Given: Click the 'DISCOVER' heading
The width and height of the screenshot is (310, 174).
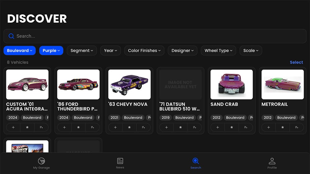Looking at the screenshot, I should [37, 19].
